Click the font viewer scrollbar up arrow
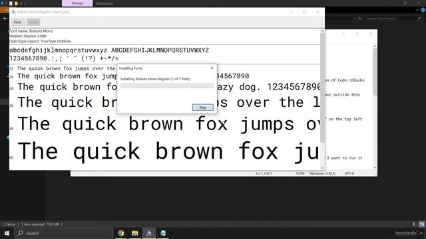This screenshot has width=426, height=239. (322, 31)
